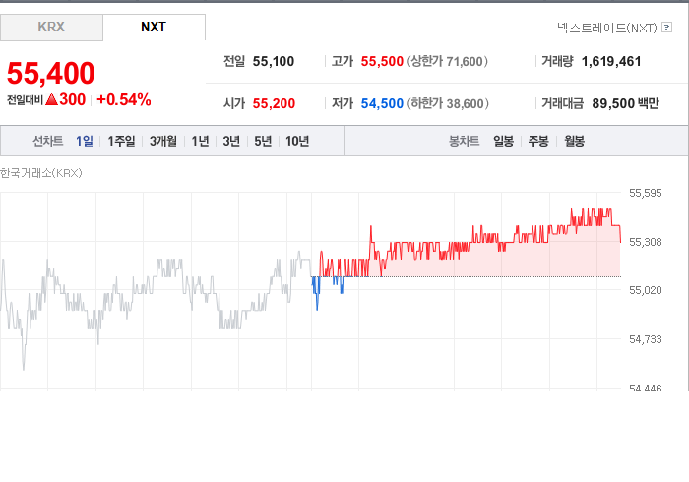Click the blue dip in the chart
The width and height of the screenshot is (689, 482).
(x=317, y=292)
